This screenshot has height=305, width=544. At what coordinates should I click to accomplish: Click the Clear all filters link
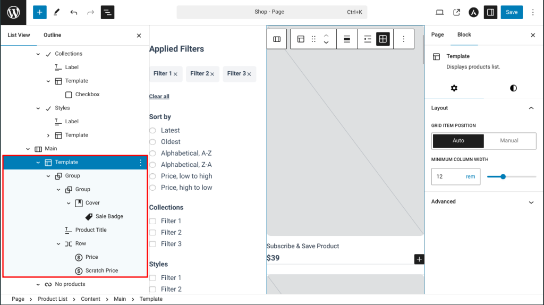click(159, 96)
